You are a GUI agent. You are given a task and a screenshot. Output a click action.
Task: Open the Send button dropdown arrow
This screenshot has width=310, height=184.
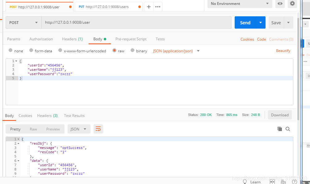click(261, 23)
